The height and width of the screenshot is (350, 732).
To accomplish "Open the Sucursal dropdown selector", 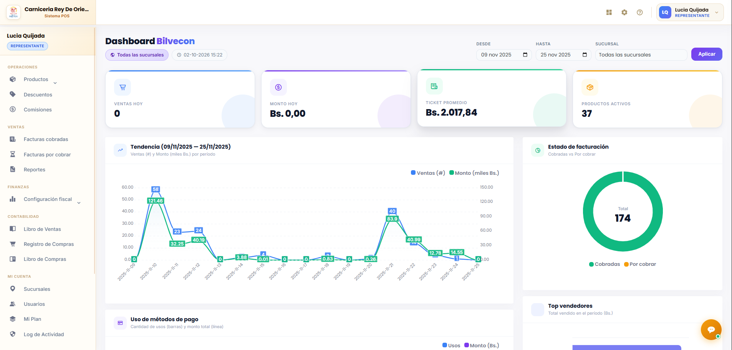I will (641, 55).
